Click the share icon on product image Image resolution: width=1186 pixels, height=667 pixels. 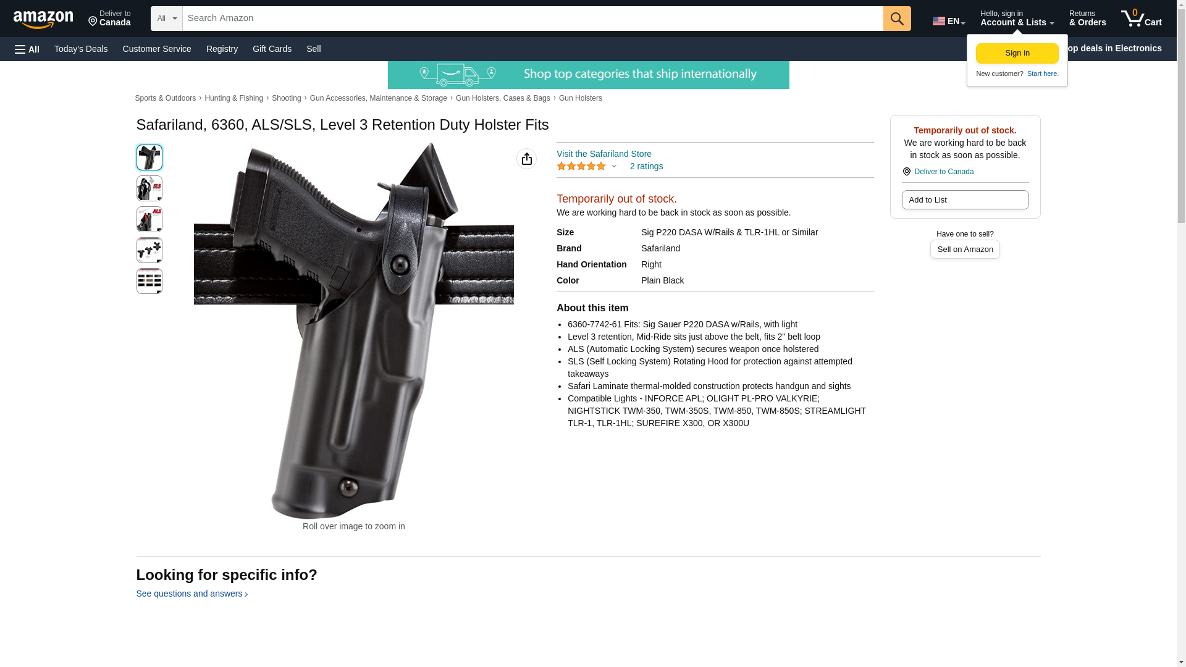[526, 159]
